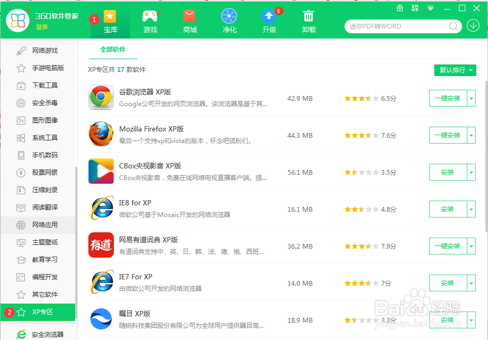Select 主题壁纸 category

pyautogui.click(x=38, y=242)
